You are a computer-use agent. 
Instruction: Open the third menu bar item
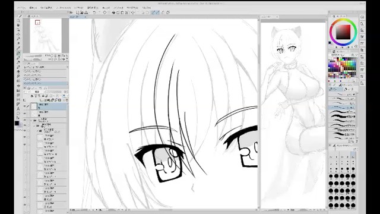pos(46,8)
